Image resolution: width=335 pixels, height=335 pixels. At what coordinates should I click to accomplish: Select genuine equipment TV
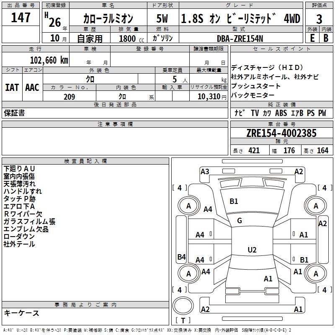click(x=255, y=113)
